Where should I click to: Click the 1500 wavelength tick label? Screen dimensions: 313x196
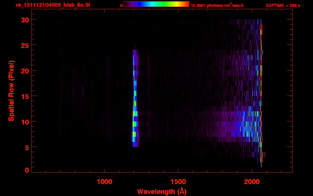178,182
